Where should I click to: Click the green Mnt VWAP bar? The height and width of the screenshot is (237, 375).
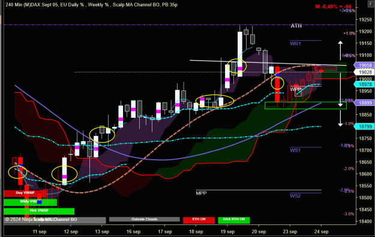pyautogui.click(x=39, y=211)
